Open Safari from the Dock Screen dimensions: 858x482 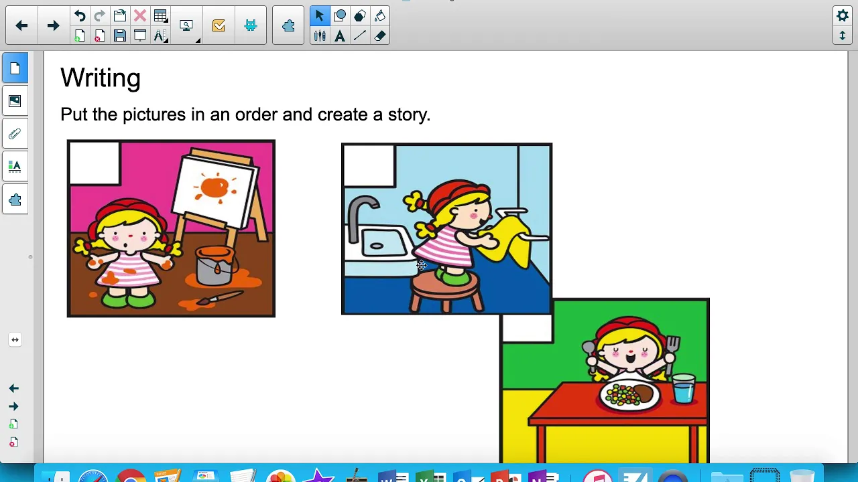(x=93, y=477)
